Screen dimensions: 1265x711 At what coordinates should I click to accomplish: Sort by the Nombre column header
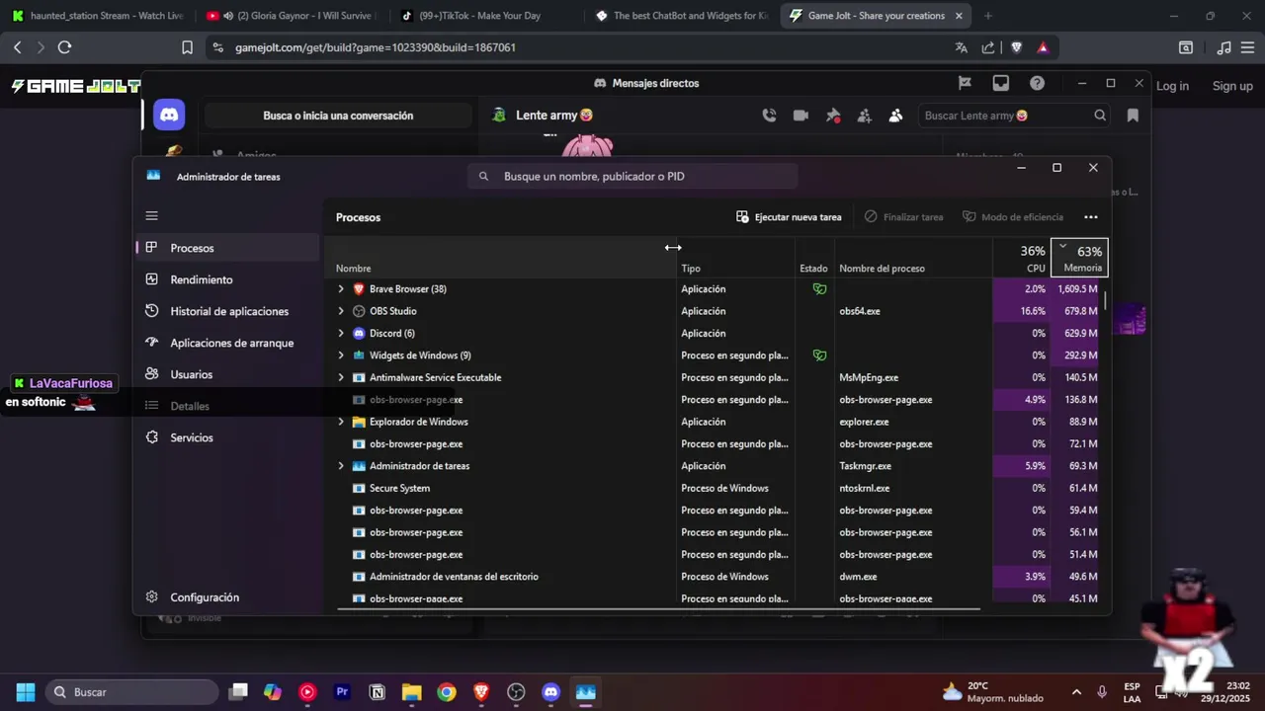coord(500,258)
